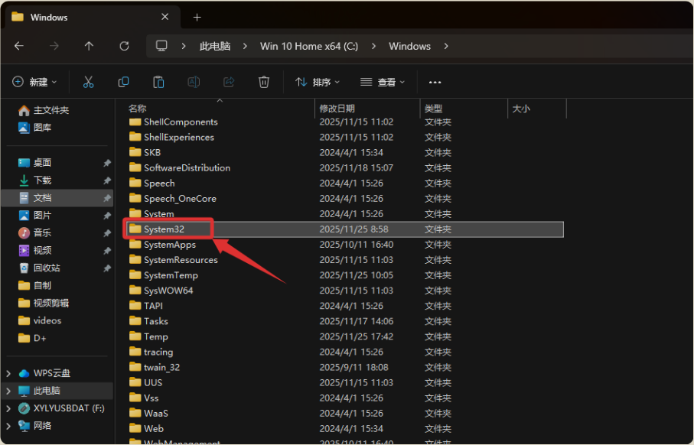Add a new tab with plus button
Viewport: 694px width, 445px height.
197,17
